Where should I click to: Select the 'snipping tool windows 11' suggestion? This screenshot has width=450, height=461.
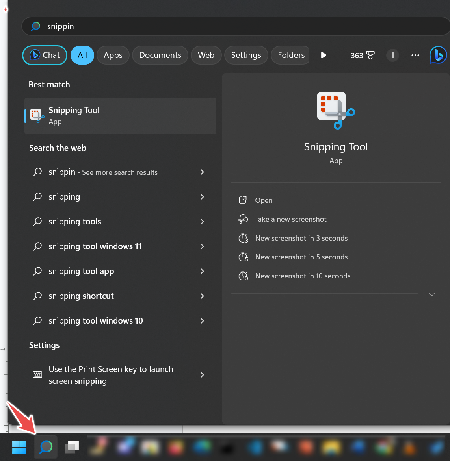(x=120, y=246)
